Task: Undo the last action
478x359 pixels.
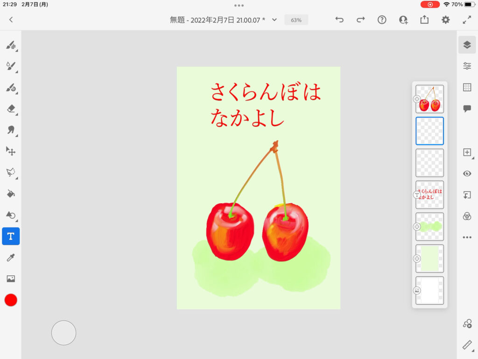Action: pos(339,20)
